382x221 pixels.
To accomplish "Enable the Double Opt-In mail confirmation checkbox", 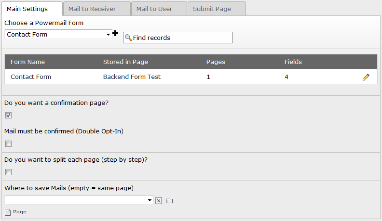I will coord(8,143).
